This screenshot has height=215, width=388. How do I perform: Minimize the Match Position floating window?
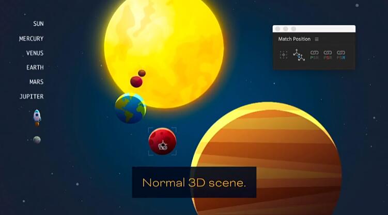pyautogui.click(x=286, y=29)
